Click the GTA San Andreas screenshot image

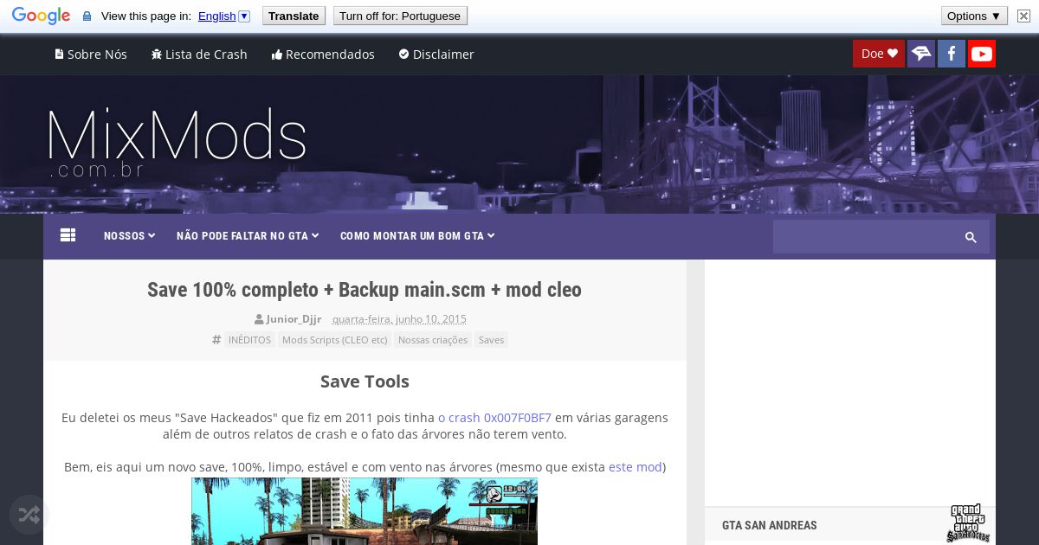tap(365, 511)
